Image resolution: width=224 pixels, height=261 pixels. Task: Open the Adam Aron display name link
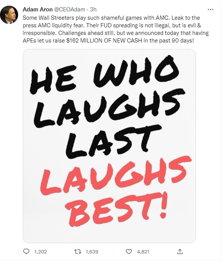(37, 9)
